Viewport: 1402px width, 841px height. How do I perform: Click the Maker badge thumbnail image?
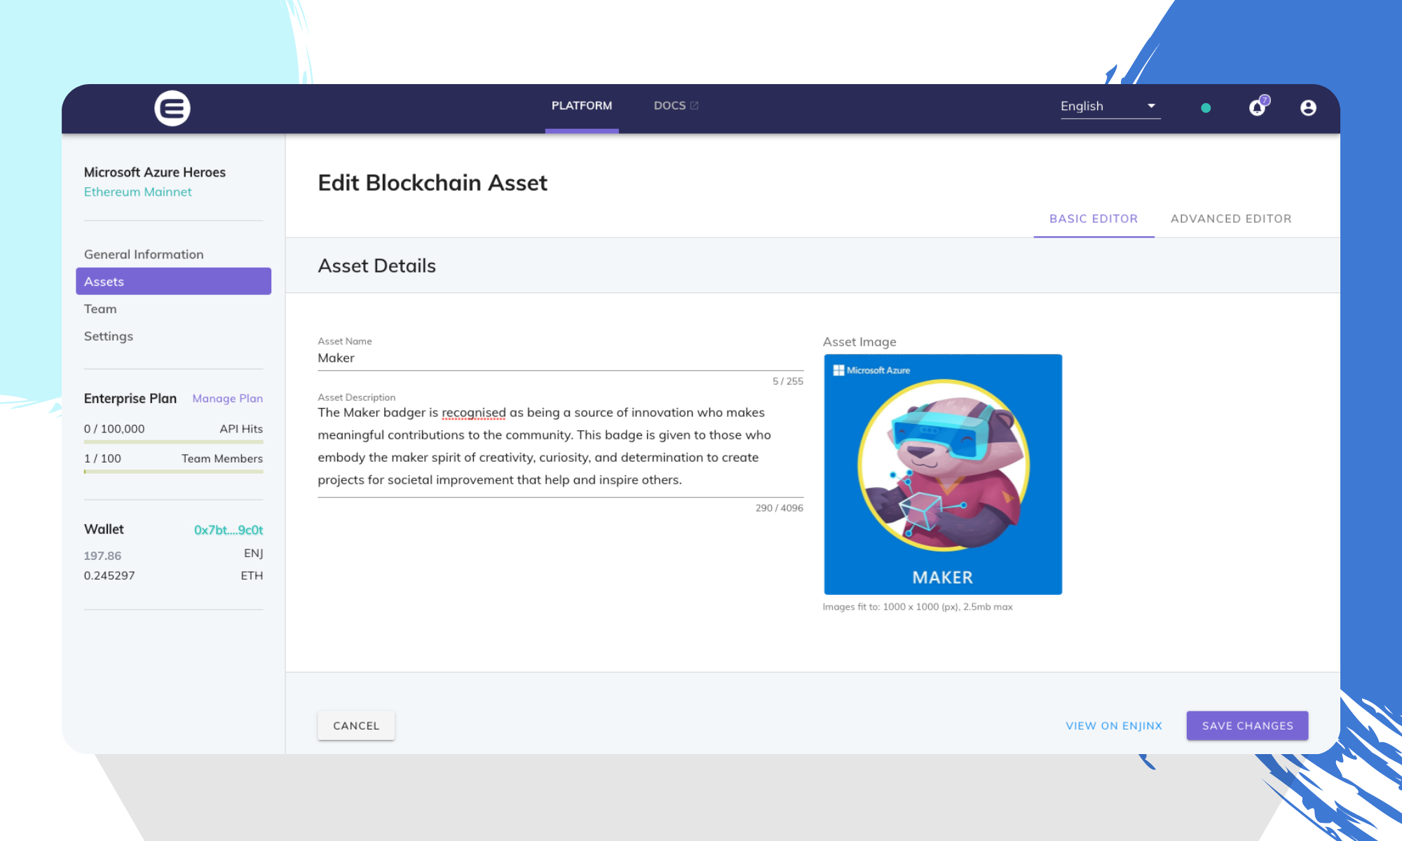(942, 474)
